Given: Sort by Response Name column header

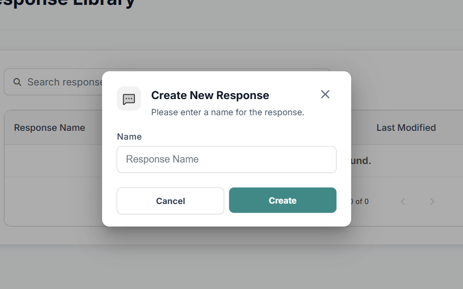Looking at the screenshot, I should click(x=49, y=128).
